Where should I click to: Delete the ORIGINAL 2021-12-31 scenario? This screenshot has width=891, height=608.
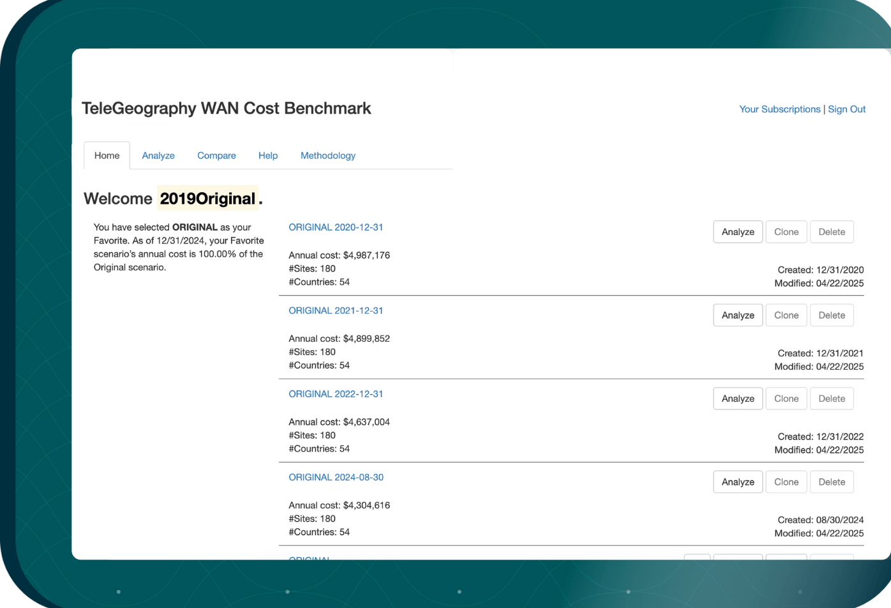[x=832, y=315]
